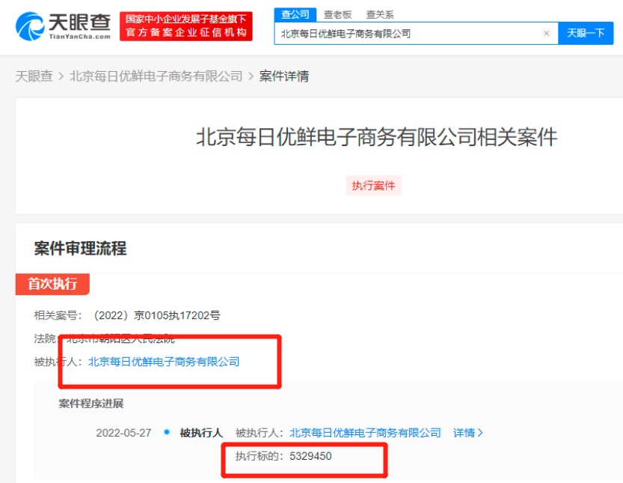Open the company link in the 2022-05-27 entry
Screen dimensions: 623x483
tap(365, 433)
